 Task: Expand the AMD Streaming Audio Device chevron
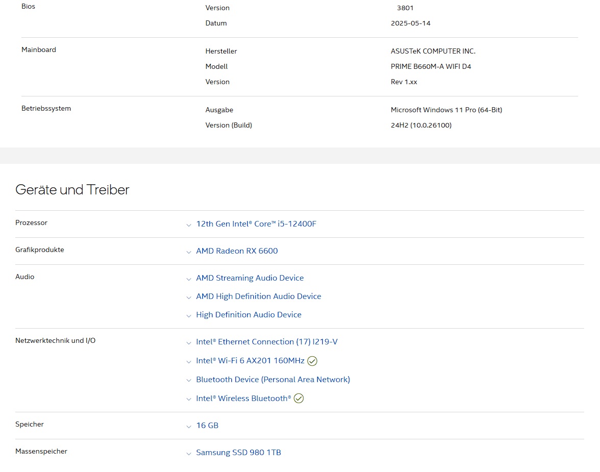[x=188, y=279]
